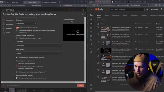Toggle Показывать количество отметок Нравится switch
The image size is (164, 92).
point(16,72)
